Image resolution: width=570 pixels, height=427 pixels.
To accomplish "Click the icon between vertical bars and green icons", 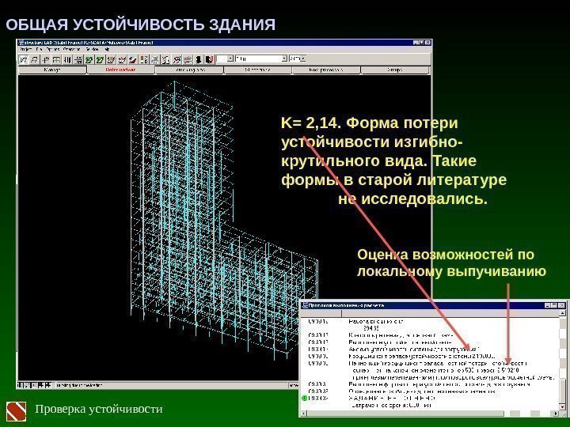I will pyautogui.click(x=78, y=59).
